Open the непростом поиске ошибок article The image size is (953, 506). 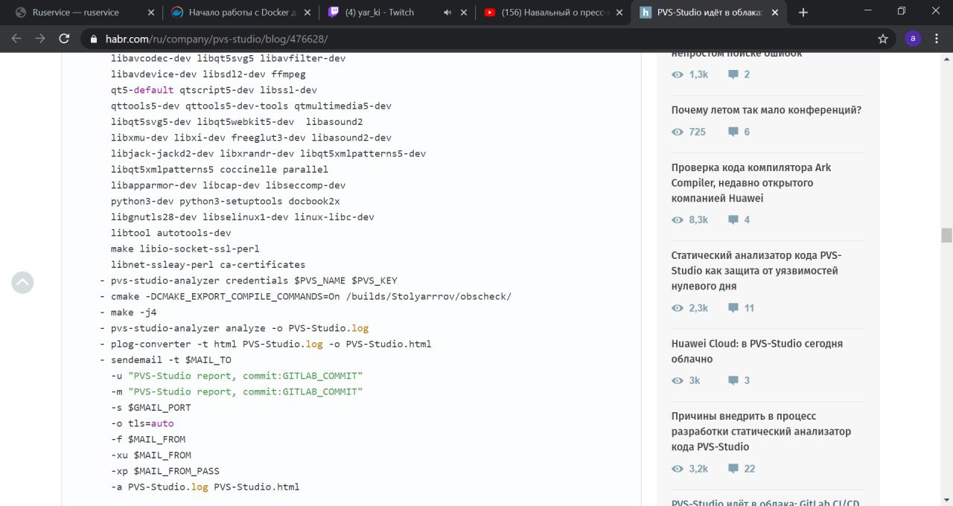(737, 54)
